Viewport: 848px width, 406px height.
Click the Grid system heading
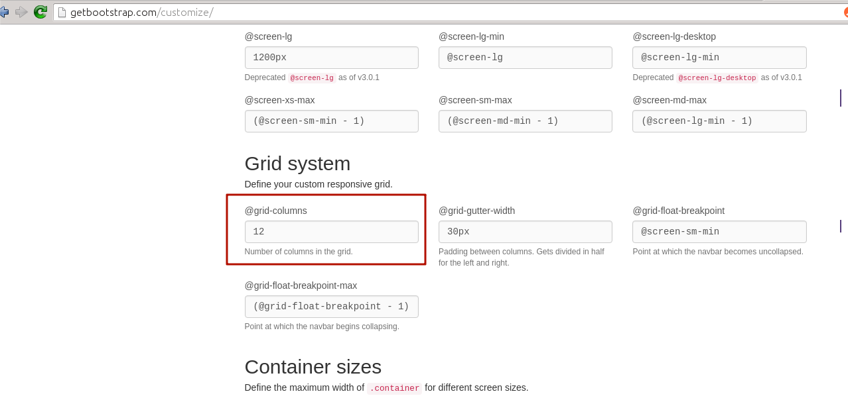click(x=297, y=164)
